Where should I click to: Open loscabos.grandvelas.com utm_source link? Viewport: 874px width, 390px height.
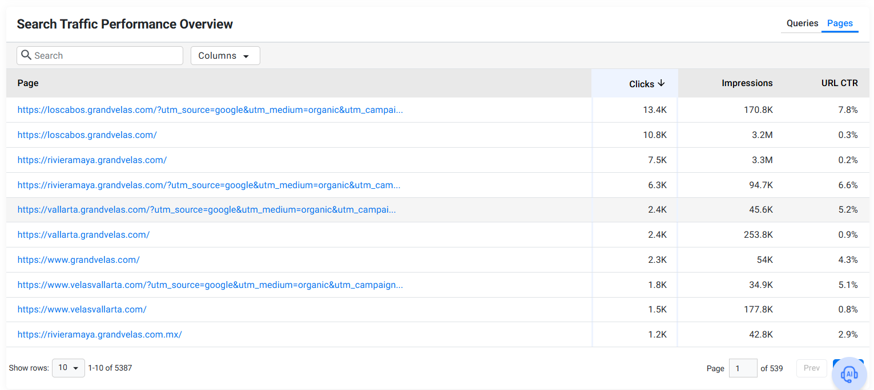pyautogui.click(x=210, y=110)
